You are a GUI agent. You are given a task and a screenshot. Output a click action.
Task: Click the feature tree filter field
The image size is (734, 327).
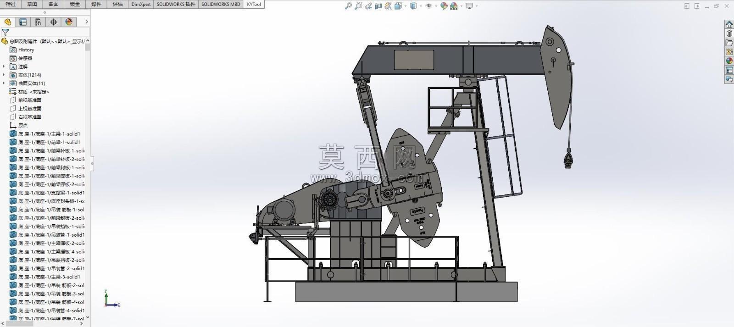[x=45, y=32]
